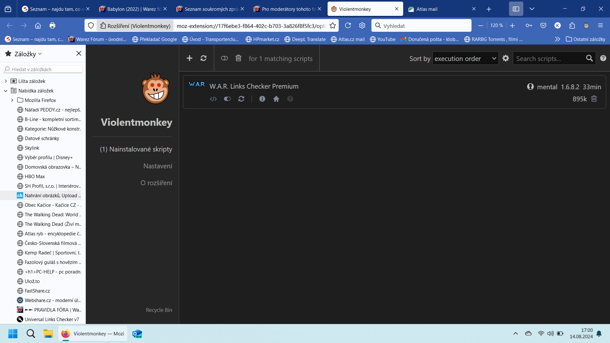Show W.A.R. Links Checker script info
Image resolution: width=610 pixels, height=343 pixels.
pos(262,99)
